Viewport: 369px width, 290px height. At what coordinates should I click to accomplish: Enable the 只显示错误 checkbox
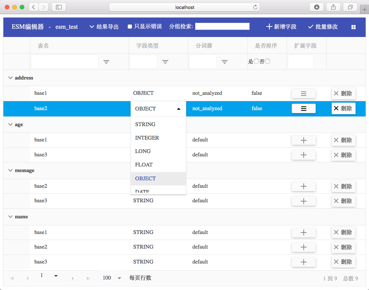pos(130,26)
